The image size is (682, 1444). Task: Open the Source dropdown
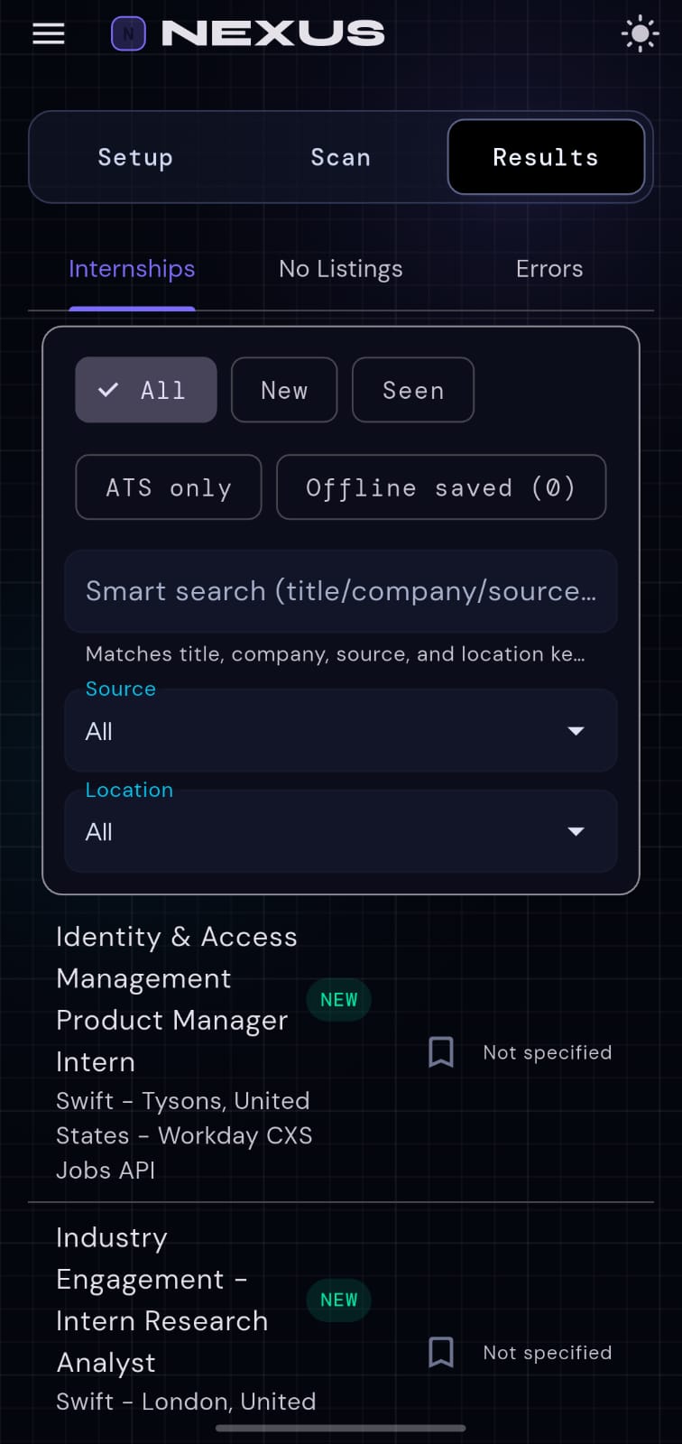point(341,730)
